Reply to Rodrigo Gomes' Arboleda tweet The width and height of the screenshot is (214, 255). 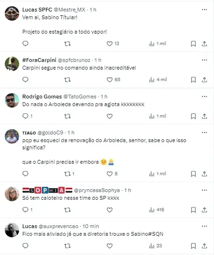pos(25,116)
